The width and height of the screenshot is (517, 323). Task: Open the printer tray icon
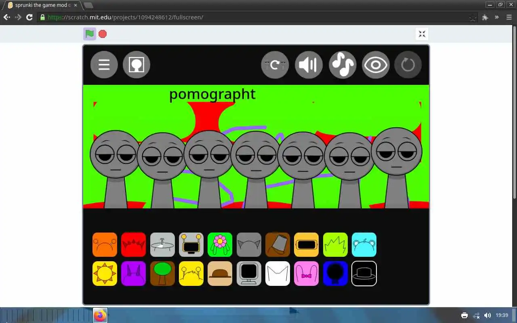click(x=464, y=315)
